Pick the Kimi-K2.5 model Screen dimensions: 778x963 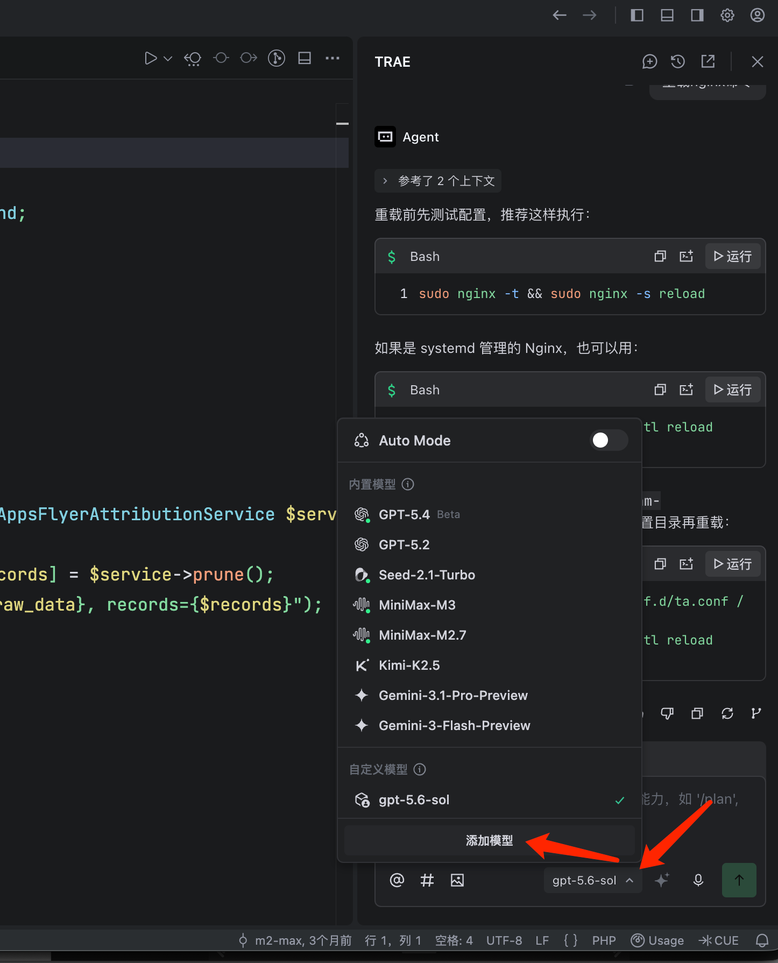tap(490, 665)
